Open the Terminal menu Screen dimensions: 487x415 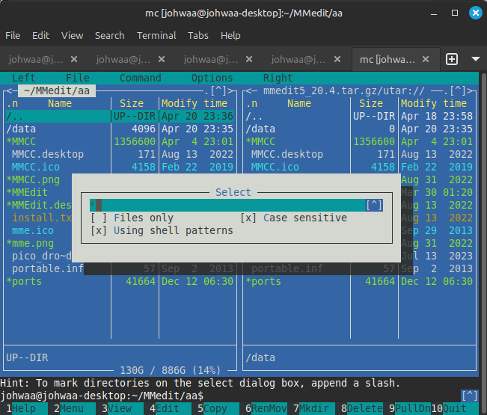pos(156,35)
